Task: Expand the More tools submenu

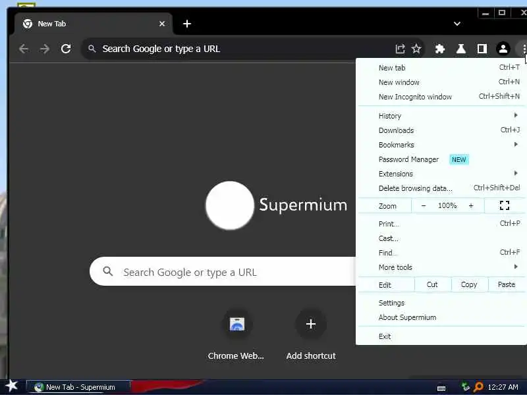Action: point(441,267)
